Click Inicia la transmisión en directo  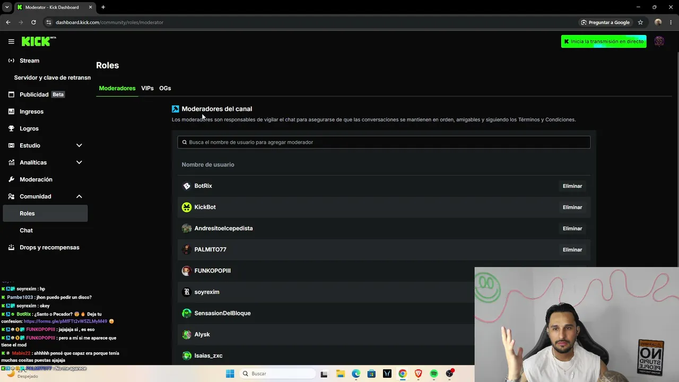pos(604,41)
